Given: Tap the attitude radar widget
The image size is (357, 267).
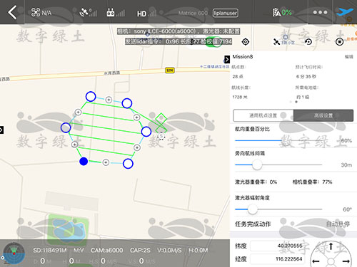Looking at the screenshot, I should pos(14,253).
